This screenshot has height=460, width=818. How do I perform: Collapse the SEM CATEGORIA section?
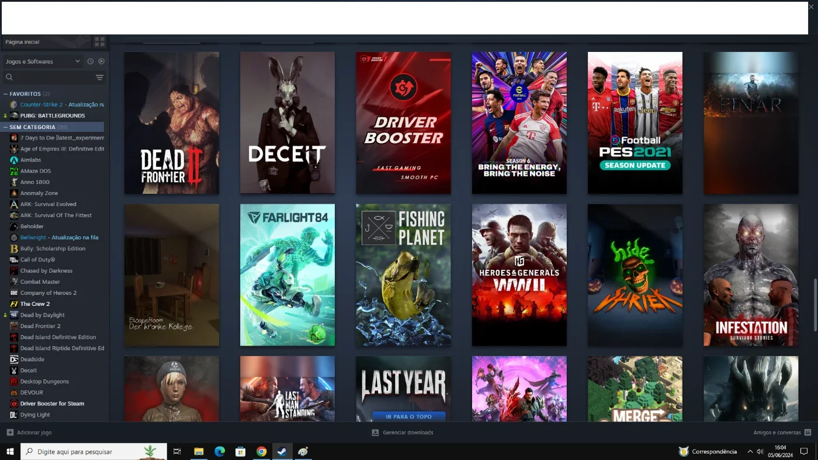(x=6, y=127)
